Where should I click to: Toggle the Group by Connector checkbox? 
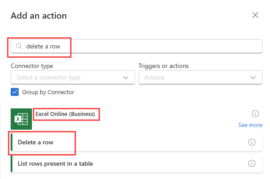(x=15, y=92)
